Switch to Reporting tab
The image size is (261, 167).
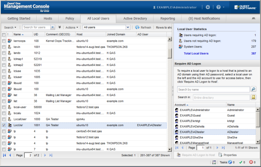(x=168, y=19)
